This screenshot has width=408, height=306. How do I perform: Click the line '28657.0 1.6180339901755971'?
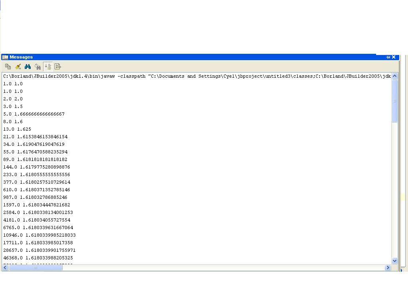(x=39, y=250)
